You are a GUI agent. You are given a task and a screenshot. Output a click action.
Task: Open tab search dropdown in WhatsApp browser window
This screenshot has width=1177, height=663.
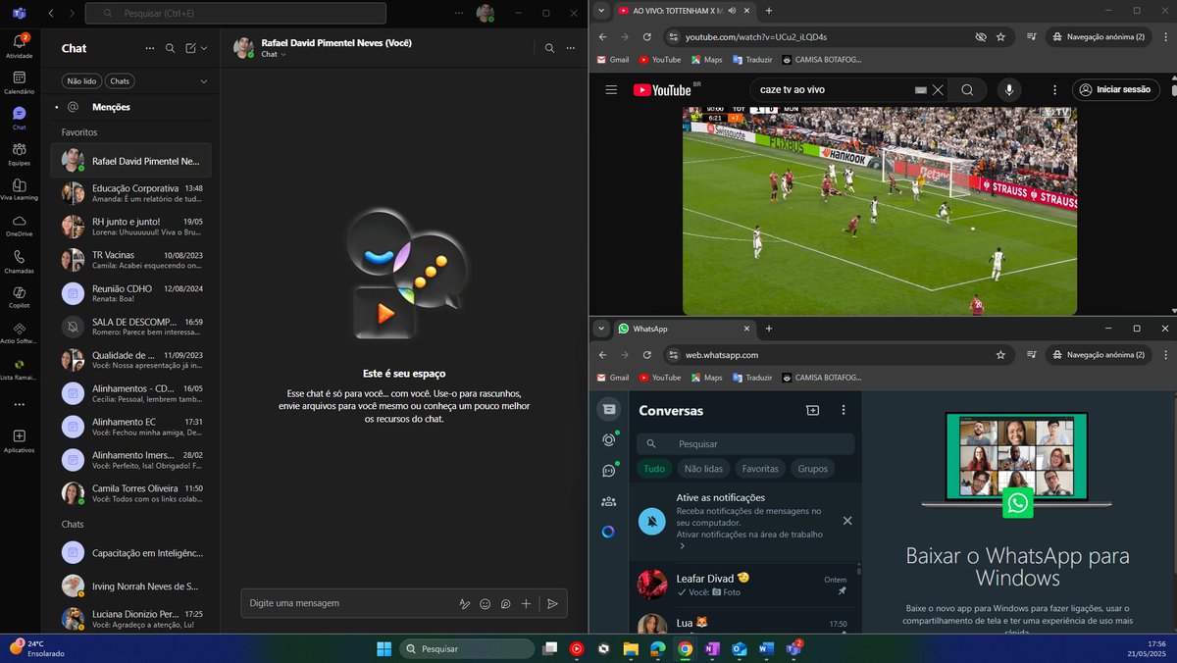pos(601,329)
